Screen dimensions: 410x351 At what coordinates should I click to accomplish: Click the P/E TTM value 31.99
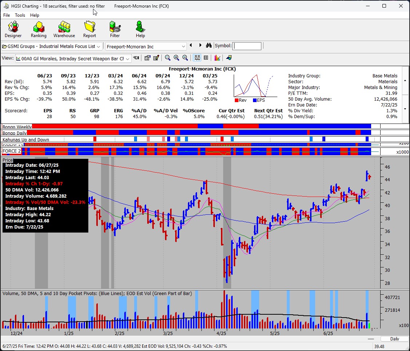(391, 93)
